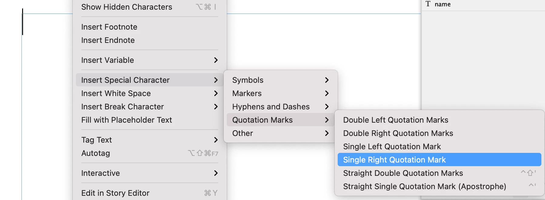
Task: Choose Single Left Quotation Mark
Action: (x=392, y=147)
